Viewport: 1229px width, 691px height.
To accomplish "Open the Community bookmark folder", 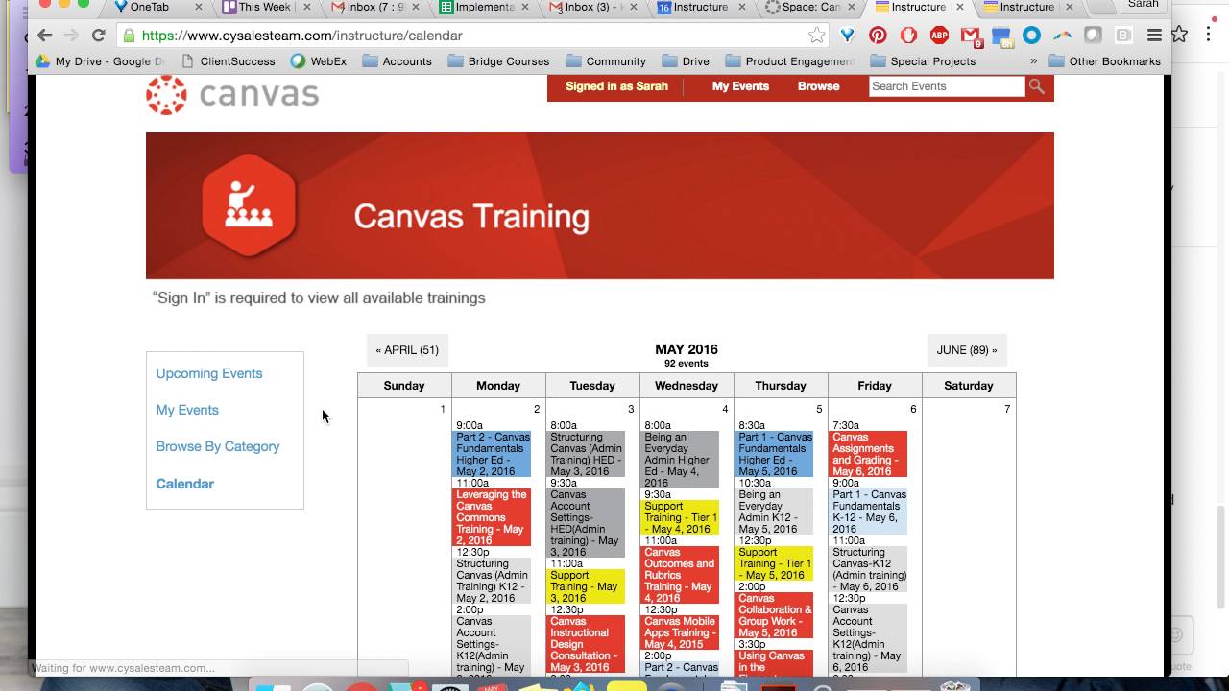I will click(606, 61).
